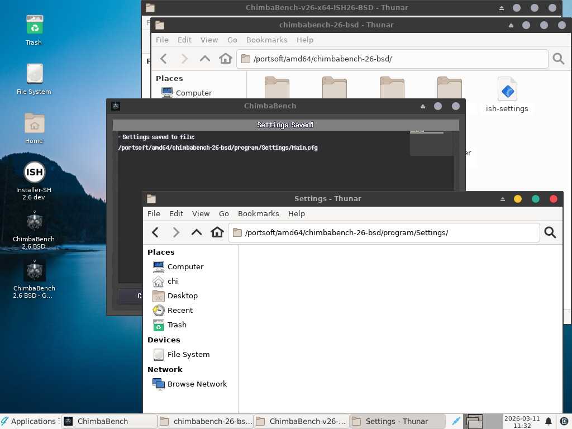Select Computer in Settings Thunar sidebar

(x=185, y=266)
